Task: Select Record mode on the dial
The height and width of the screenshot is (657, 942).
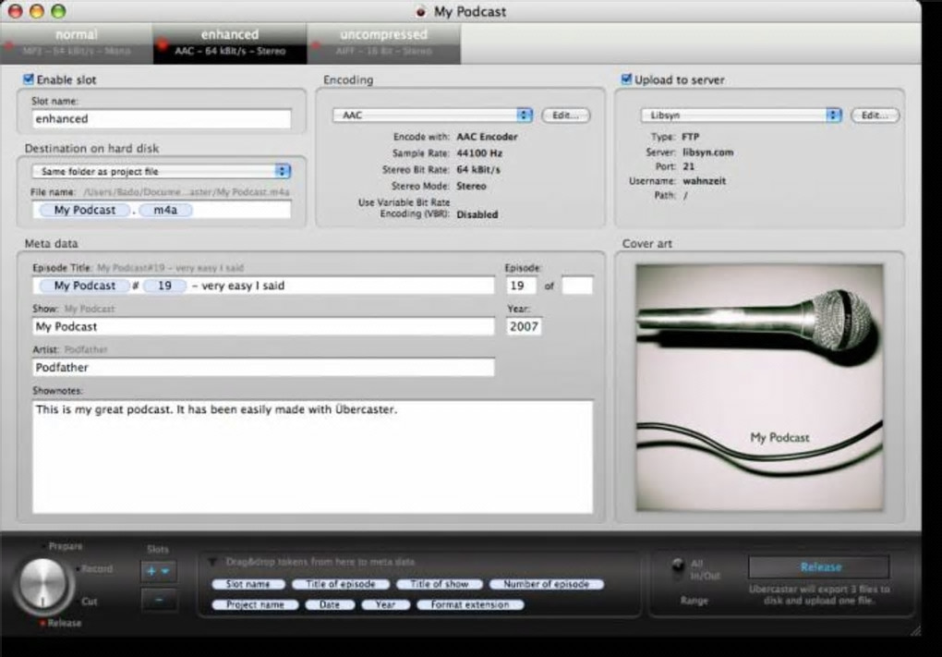Action: 96,568
